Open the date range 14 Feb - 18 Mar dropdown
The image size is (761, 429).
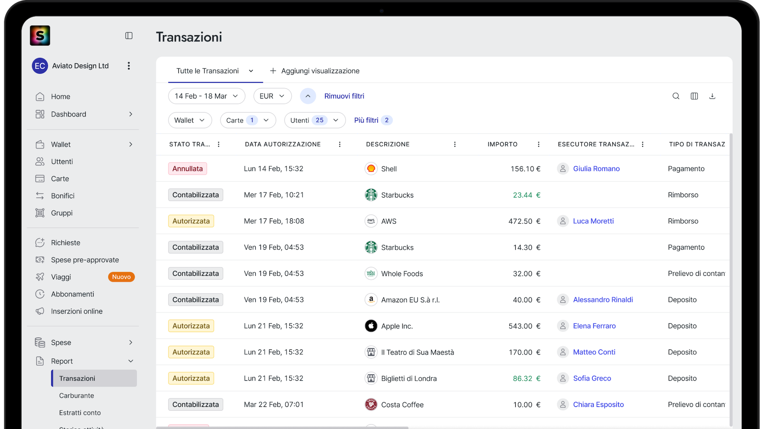[x=207, y=96]
